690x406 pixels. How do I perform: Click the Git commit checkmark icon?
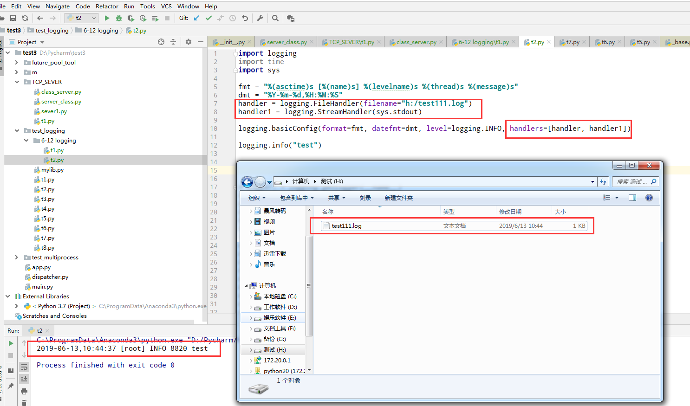coord(208,18)
